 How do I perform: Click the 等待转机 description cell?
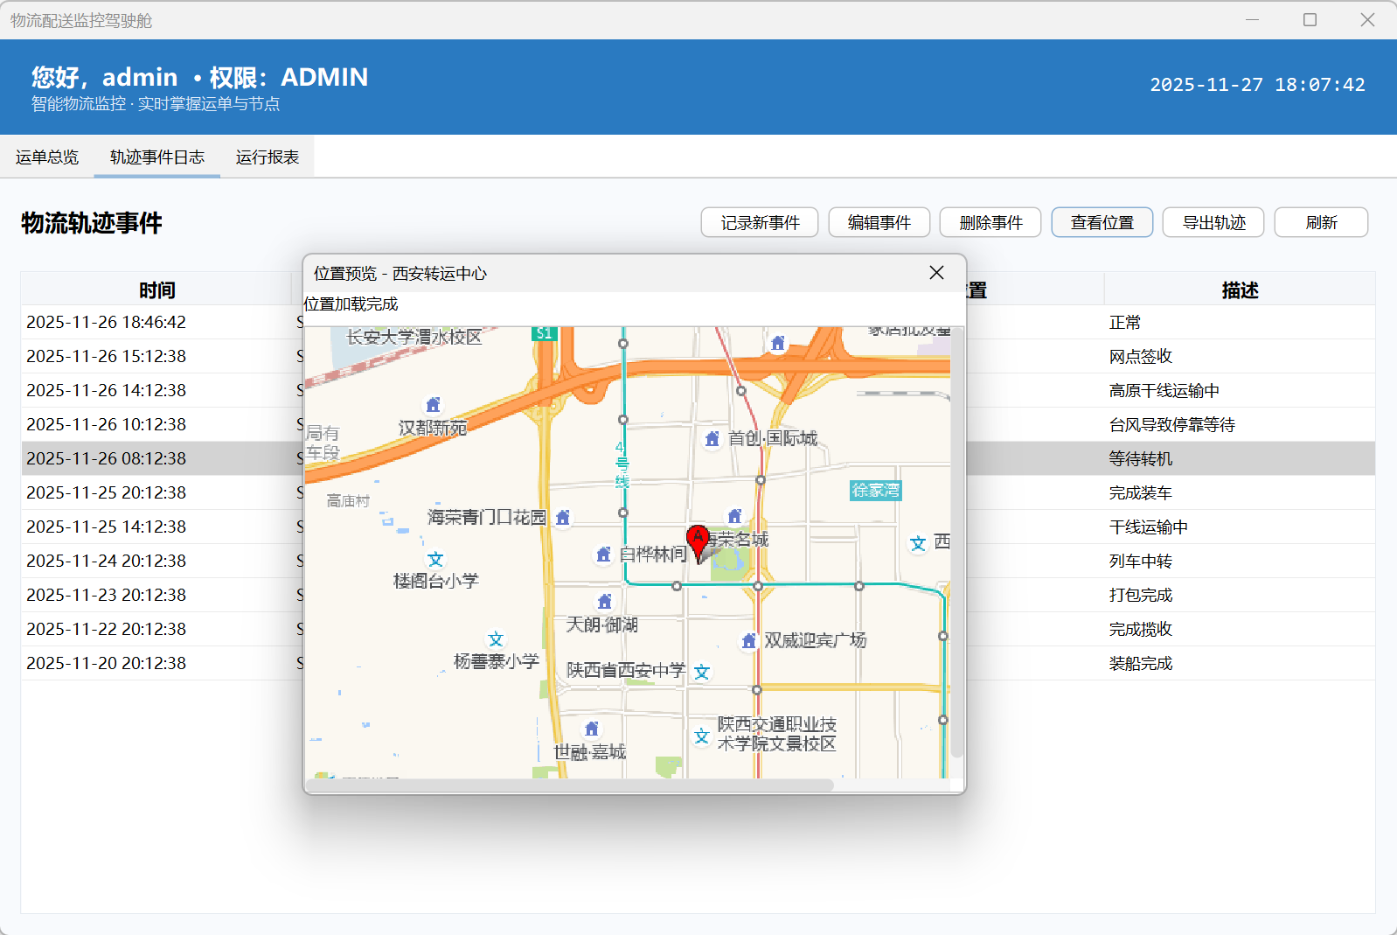tap(1240, 458)
